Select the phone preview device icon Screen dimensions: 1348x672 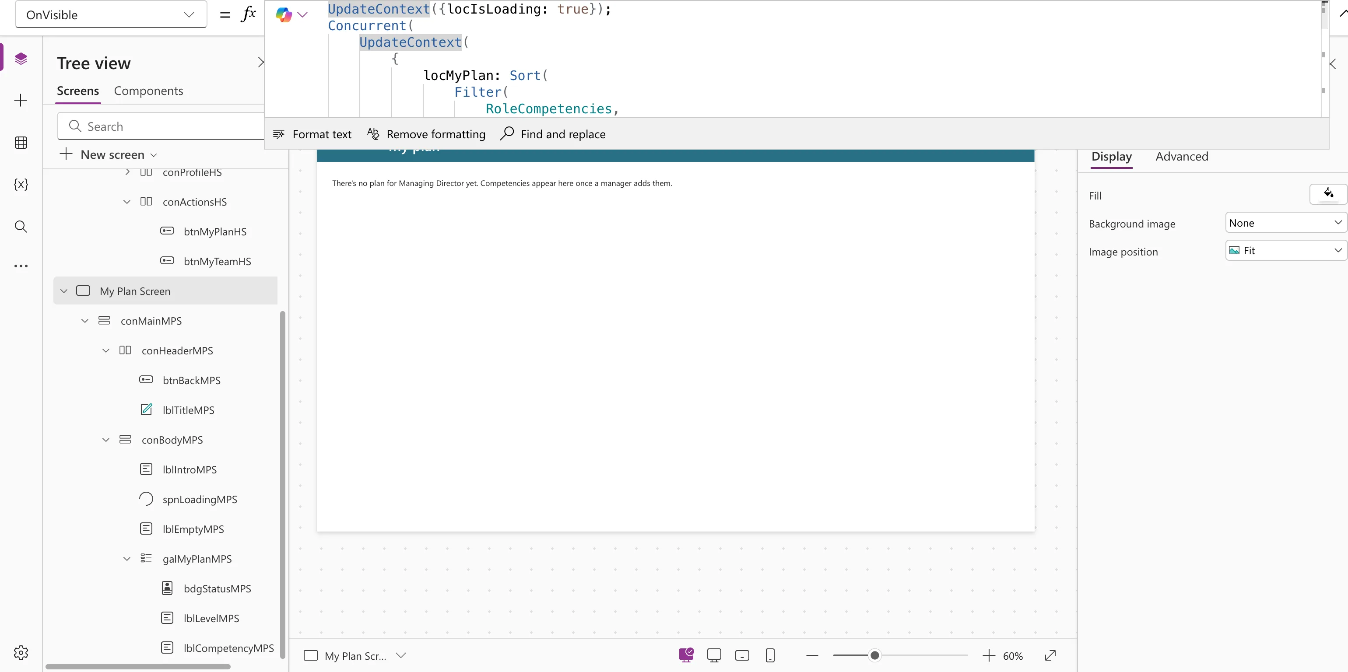pos(770,655)
